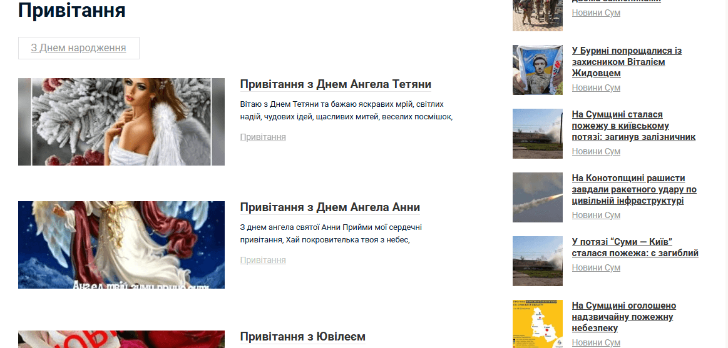This screenshot has height=348, width=728.
Task: Click the Анни angel image thumbnail
Action: pyautogui.click(x=121, y=245)
